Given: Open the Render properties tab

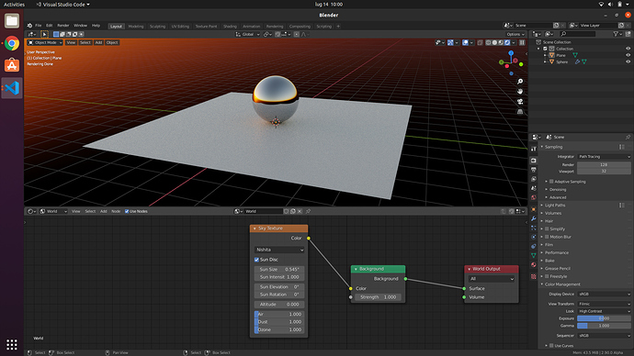Looking at the screenshot, I should pyautogui.click(x=534, y=161).
